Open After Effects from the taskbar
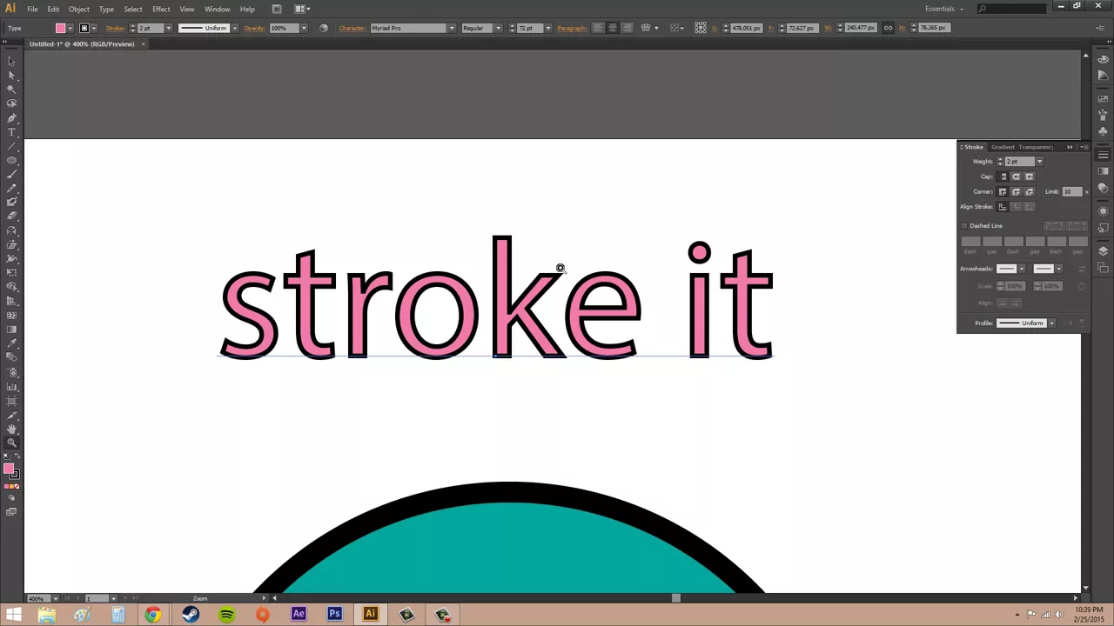Screen dimensions: 1114x626 pos(299,615)
